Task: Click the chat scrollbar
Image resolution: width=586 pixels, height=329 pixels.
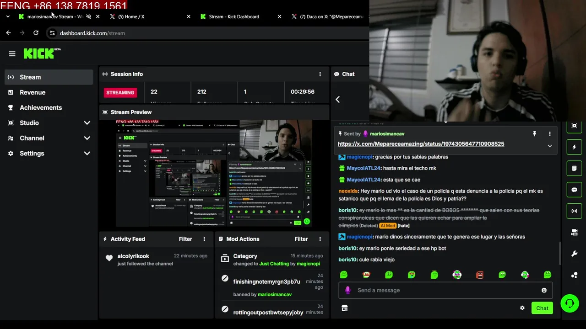Action: (560, 252)
